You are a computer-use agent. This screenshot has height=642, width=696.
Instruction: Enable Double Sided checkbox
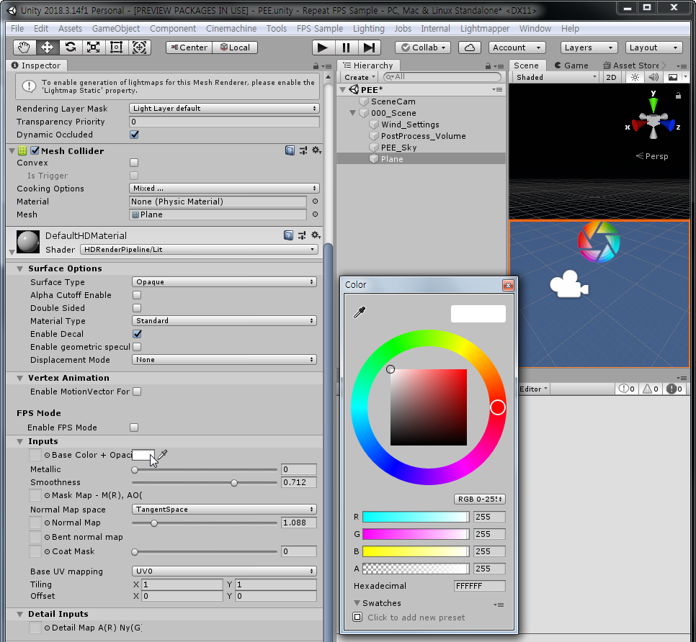point(137,308)
